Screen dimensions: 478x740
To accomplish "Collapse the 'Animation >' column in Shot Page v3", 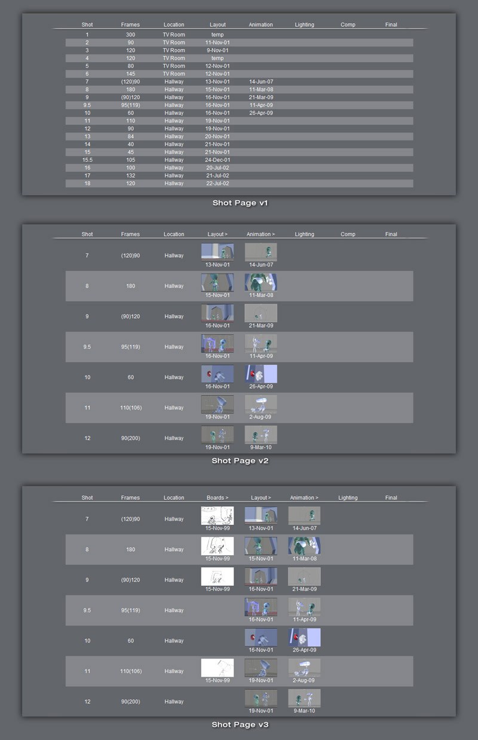I will pos(304,498).
